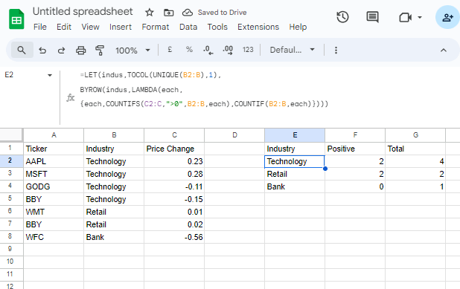Select column E header
460x289 pixels.
coord(295,135)
